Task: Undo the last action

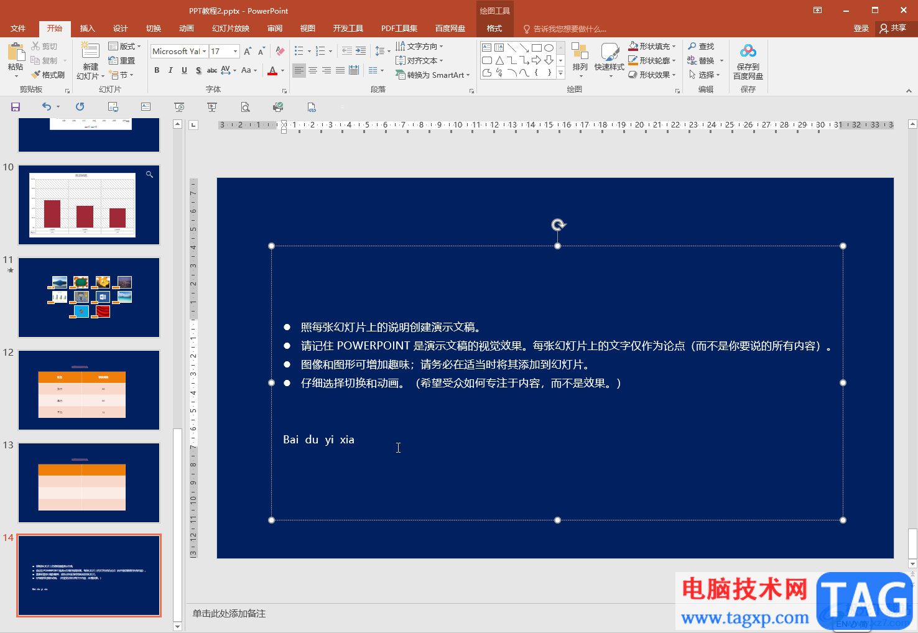Action: pos(47,107)
